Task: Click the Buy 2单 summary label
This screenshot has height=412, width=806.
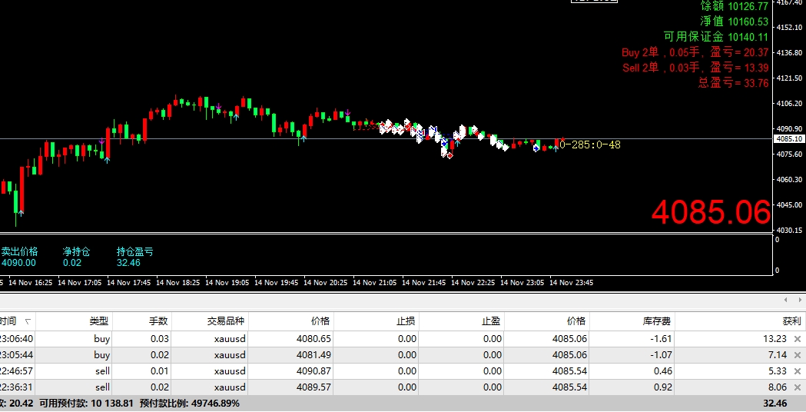Action: tap(695, 52)
